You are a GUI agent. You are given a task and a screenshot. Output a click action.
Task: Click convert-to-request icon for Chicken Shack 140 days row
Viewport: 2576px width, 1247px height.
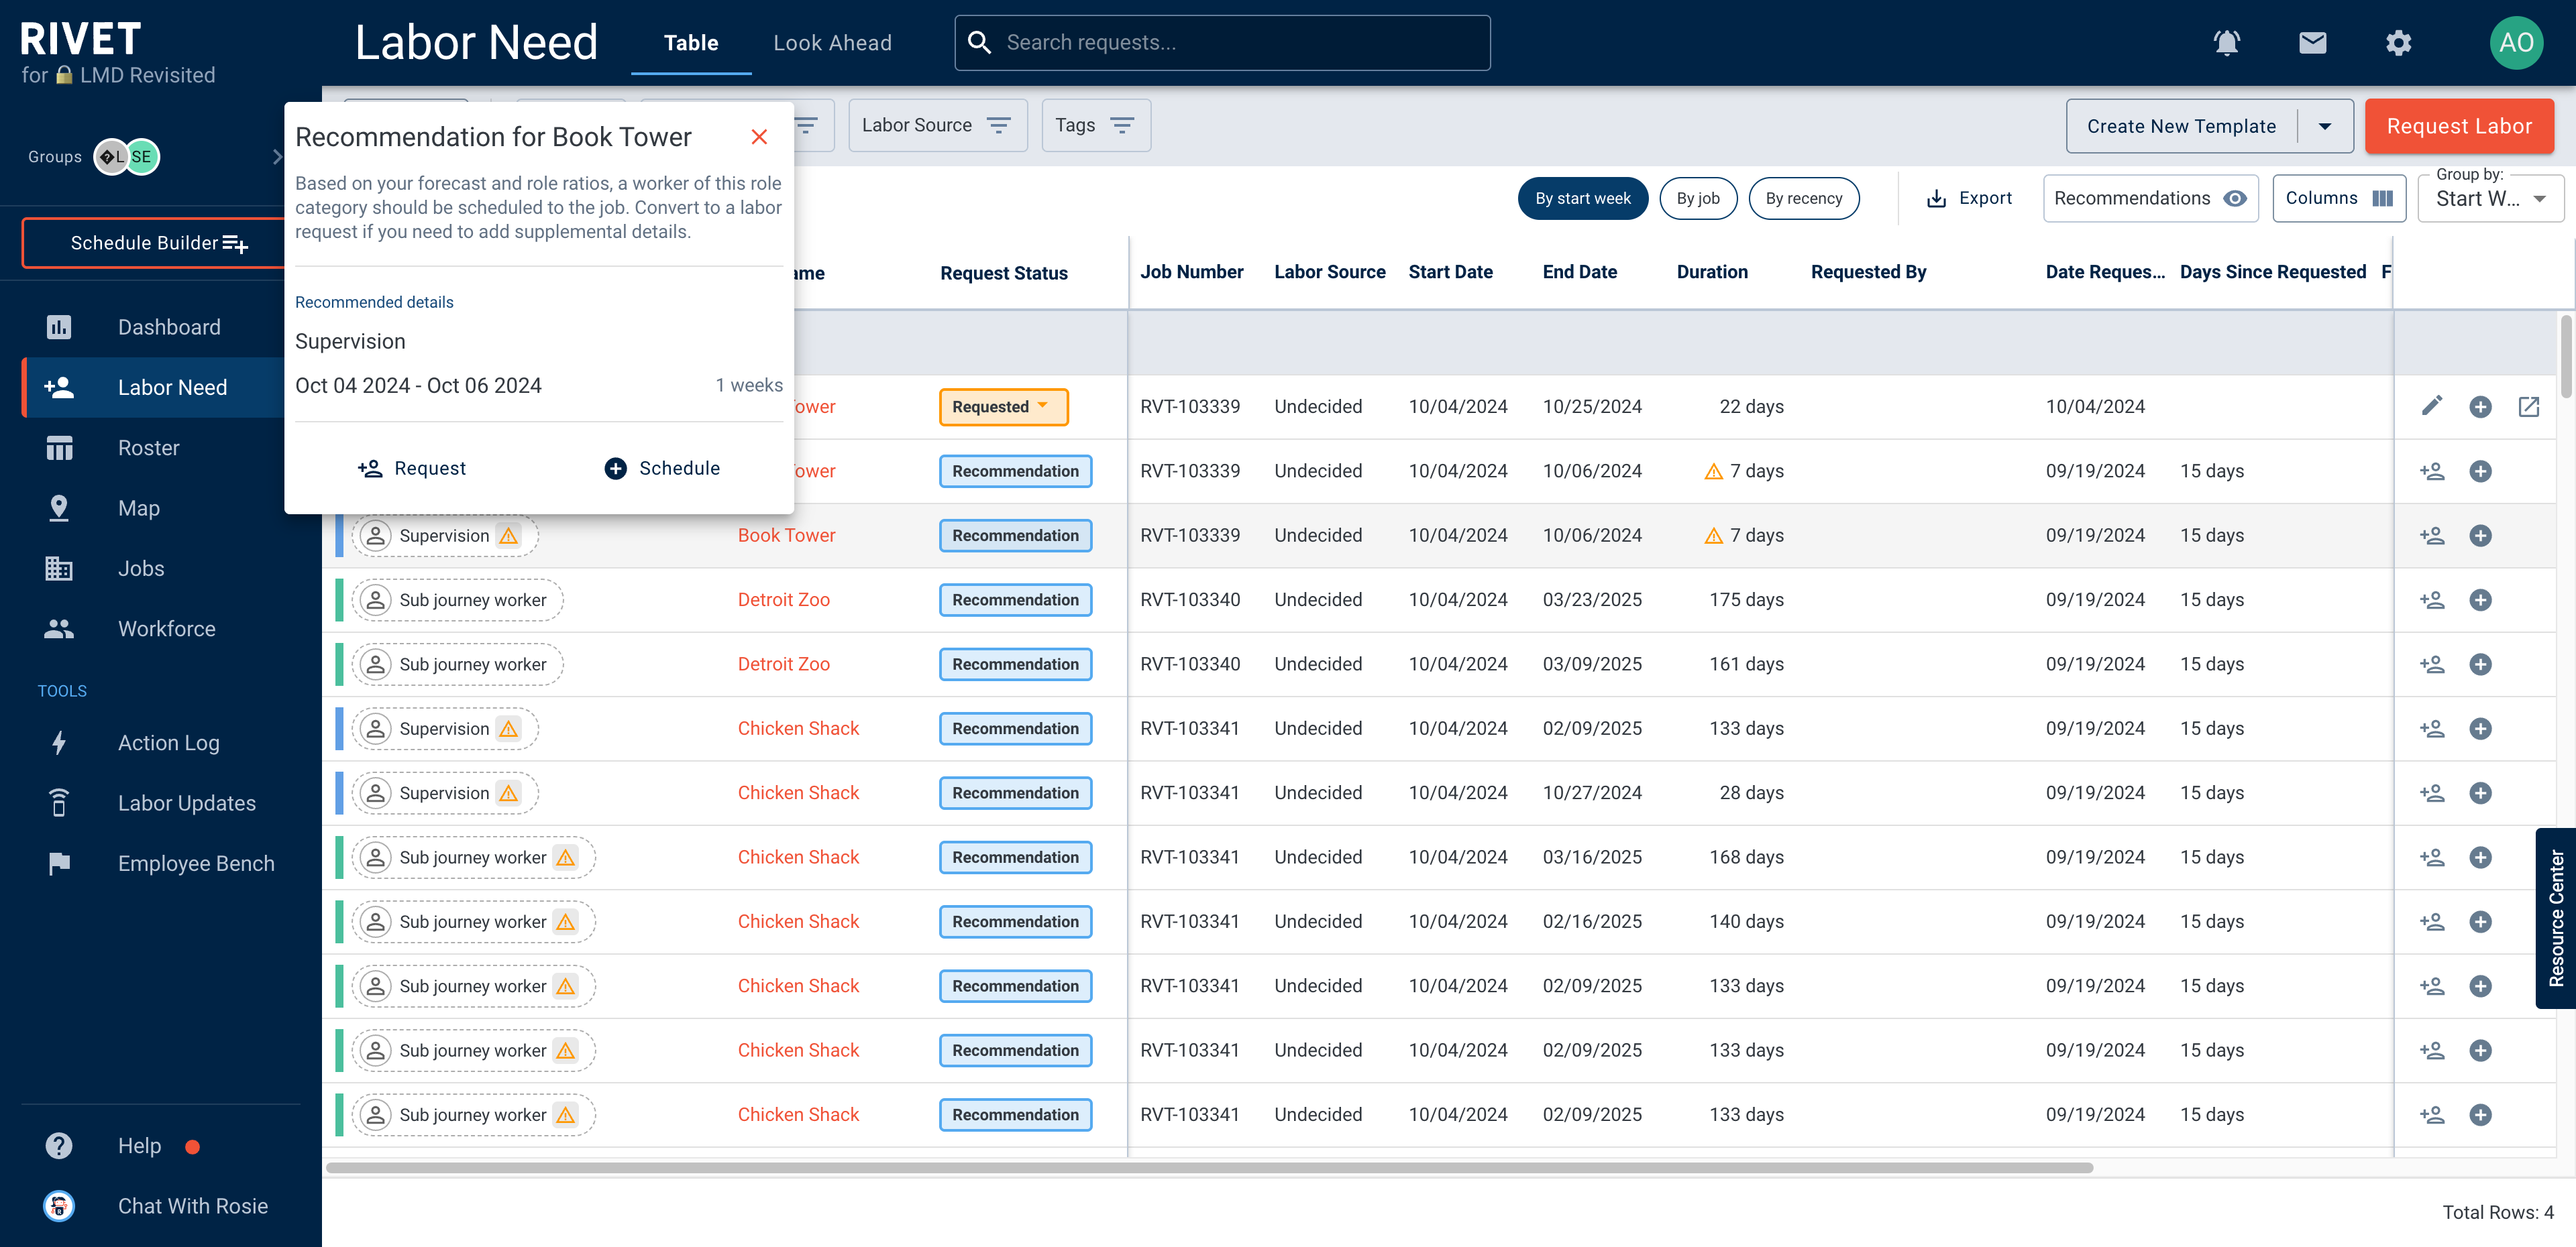pyautogui.click(x=2432, y=921)
